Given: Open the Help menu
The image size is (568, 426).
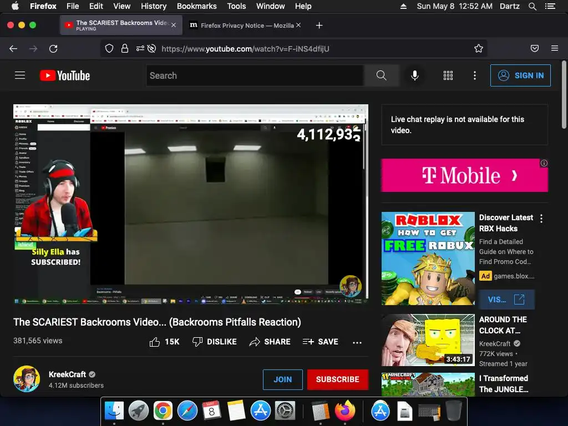Looking at the screenshot, I should (x=303, y=6).
